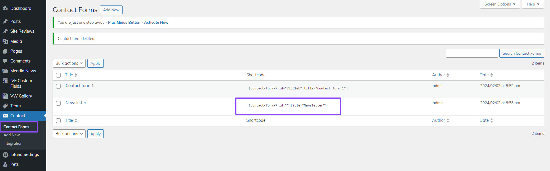Screen dimensions: 550x171
Task: Click the IVE Custom Fields icon
Action: 5,81
